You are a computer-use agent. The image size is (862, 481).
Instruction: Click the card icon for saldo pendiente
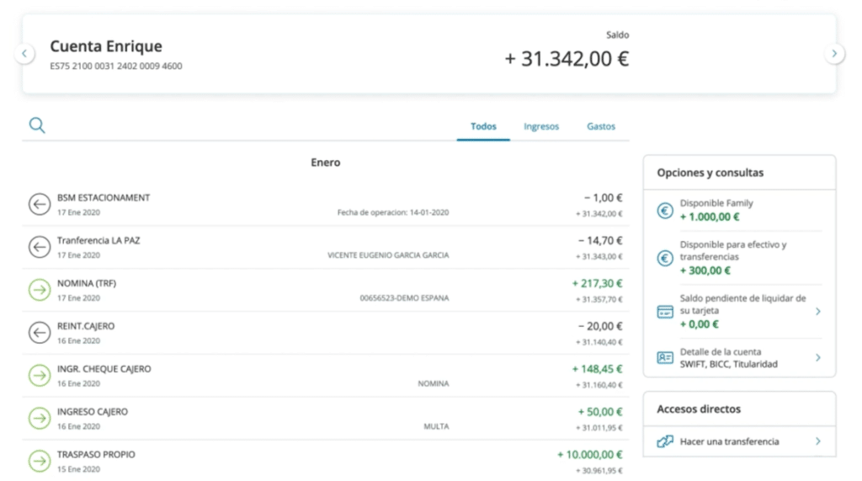(665, 312)
